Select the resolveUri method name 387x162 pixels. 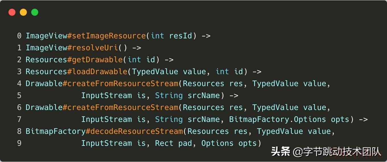[95, 48]
